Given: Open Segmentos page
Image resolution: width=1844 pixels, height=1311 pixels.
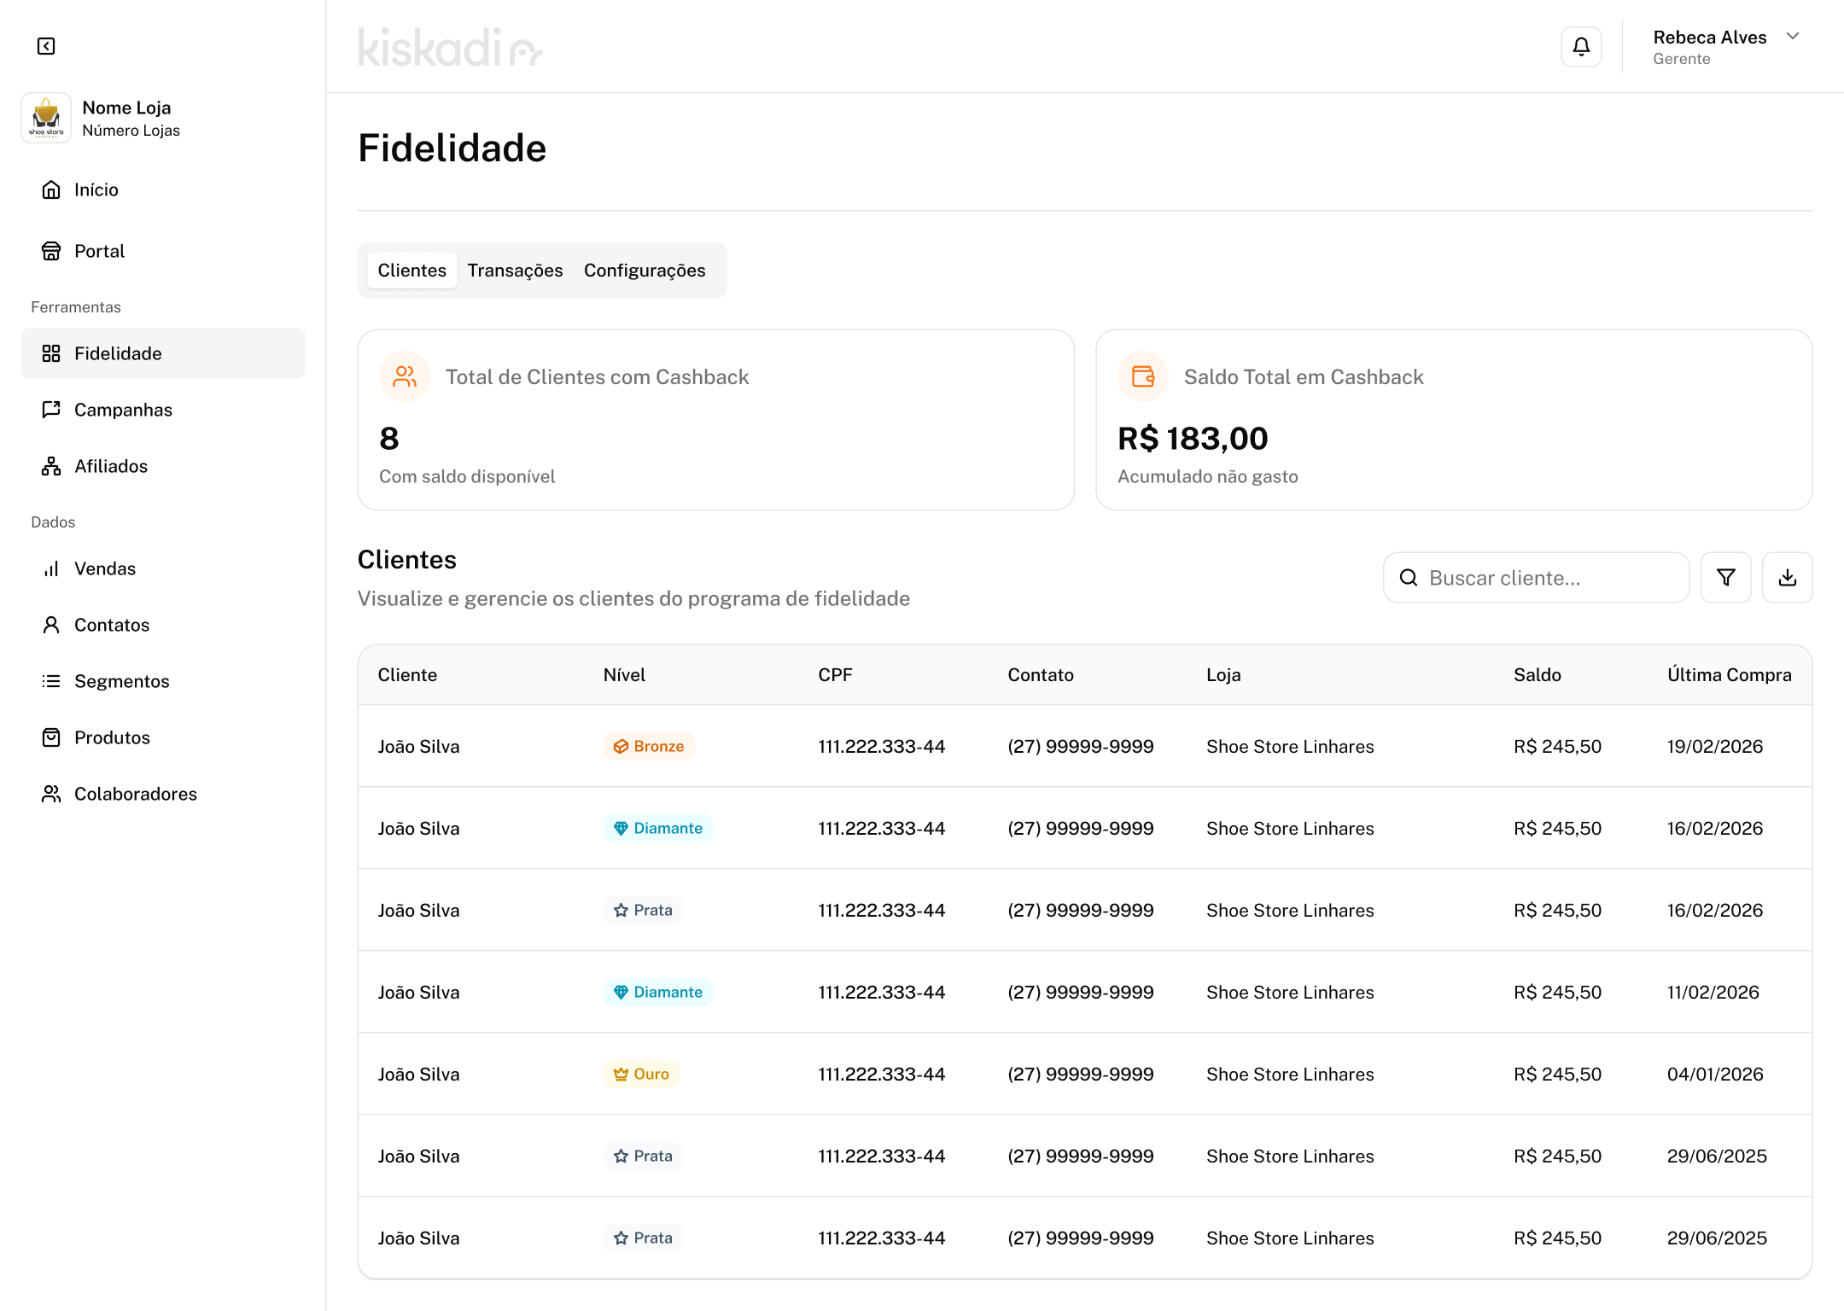Looking at the screenshot, I should point(163,681).
